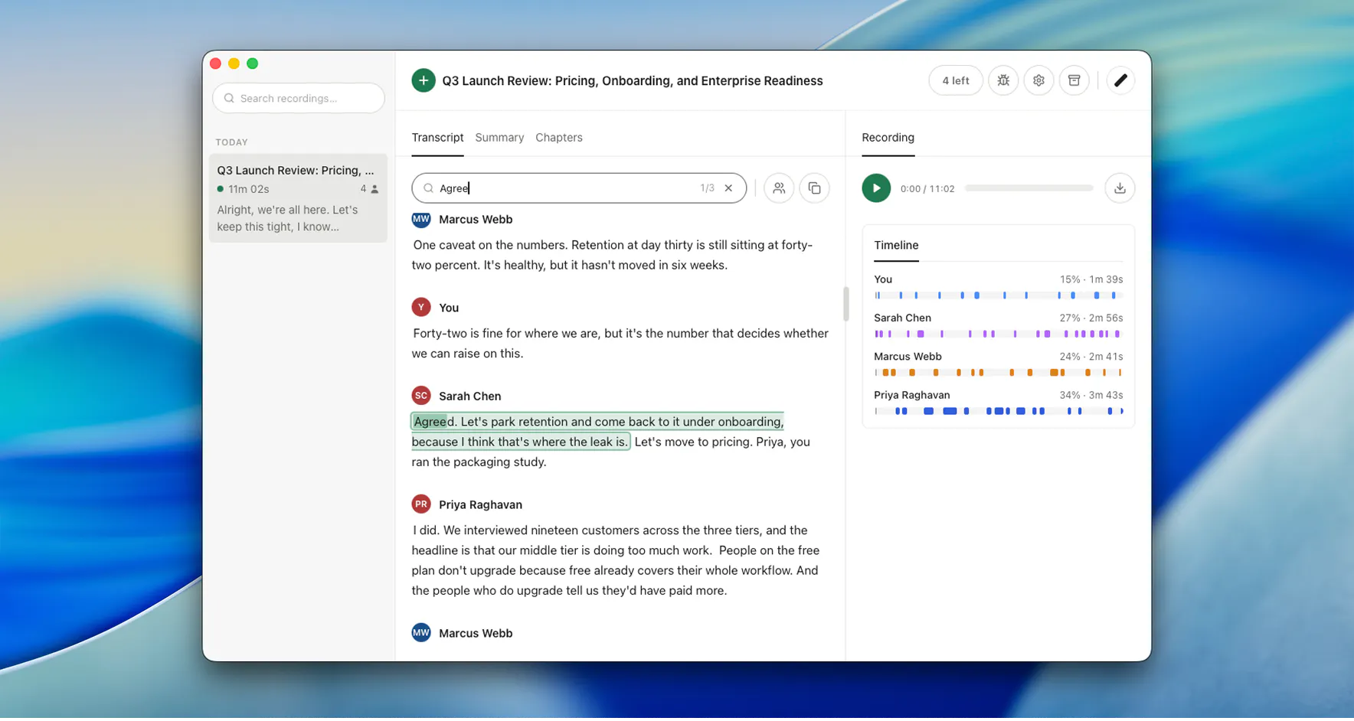Click the green window zoom button
1354x721 pixels.
(253, 64)
